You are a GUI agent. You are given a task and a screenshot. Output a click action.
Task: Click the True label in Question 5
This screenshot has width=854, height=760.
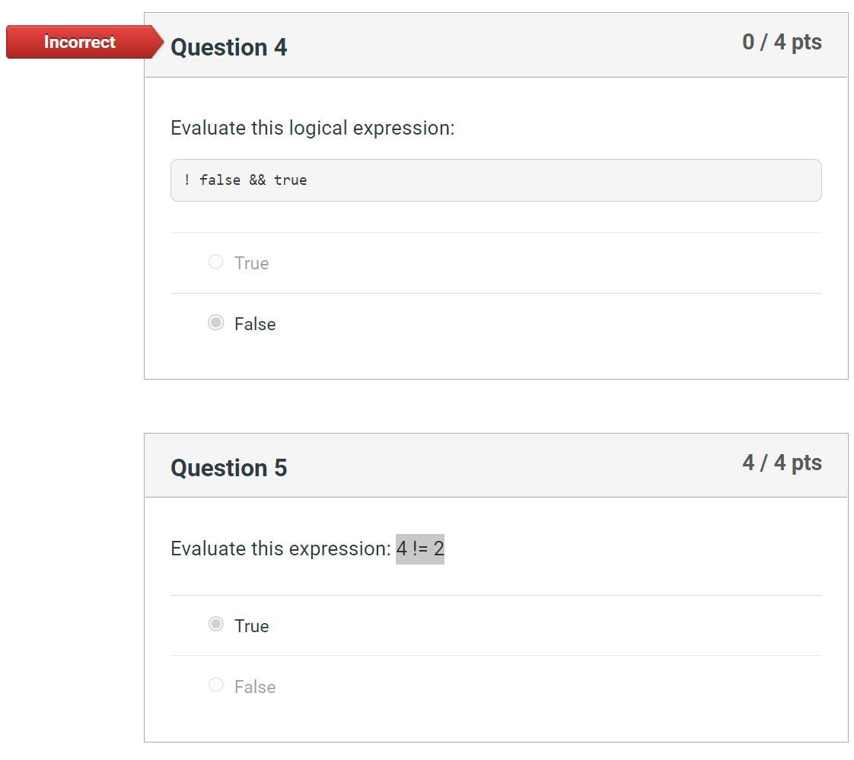252,625
